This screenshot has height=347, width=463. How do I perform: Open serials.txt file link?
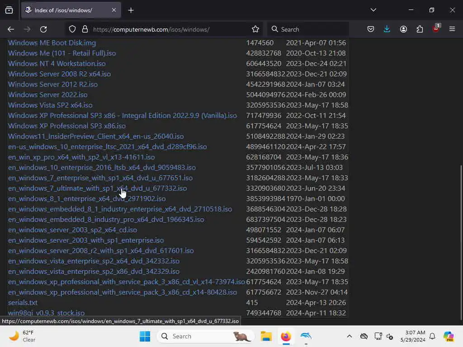point(23,303)
